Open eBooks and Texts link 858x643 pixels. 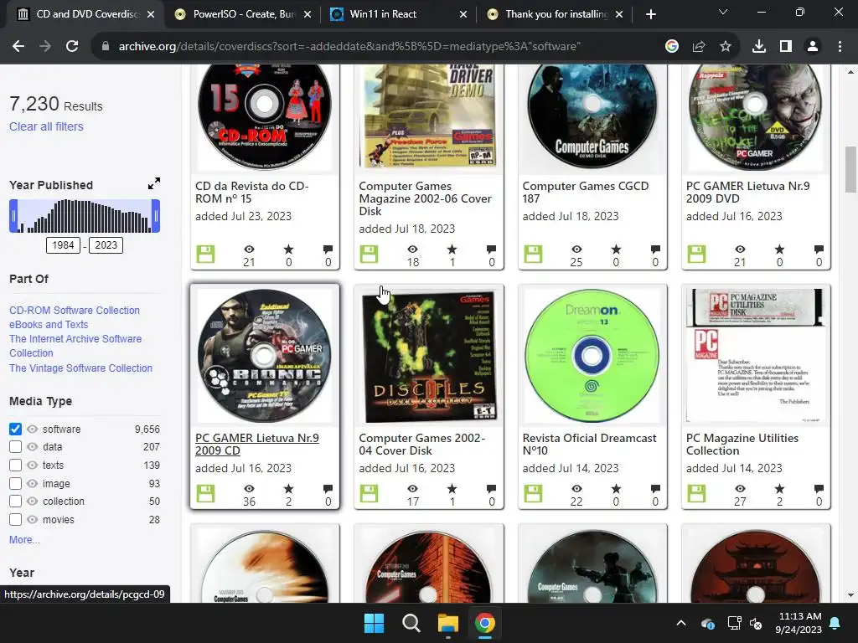pyautogui.click(x=49, y=324)
